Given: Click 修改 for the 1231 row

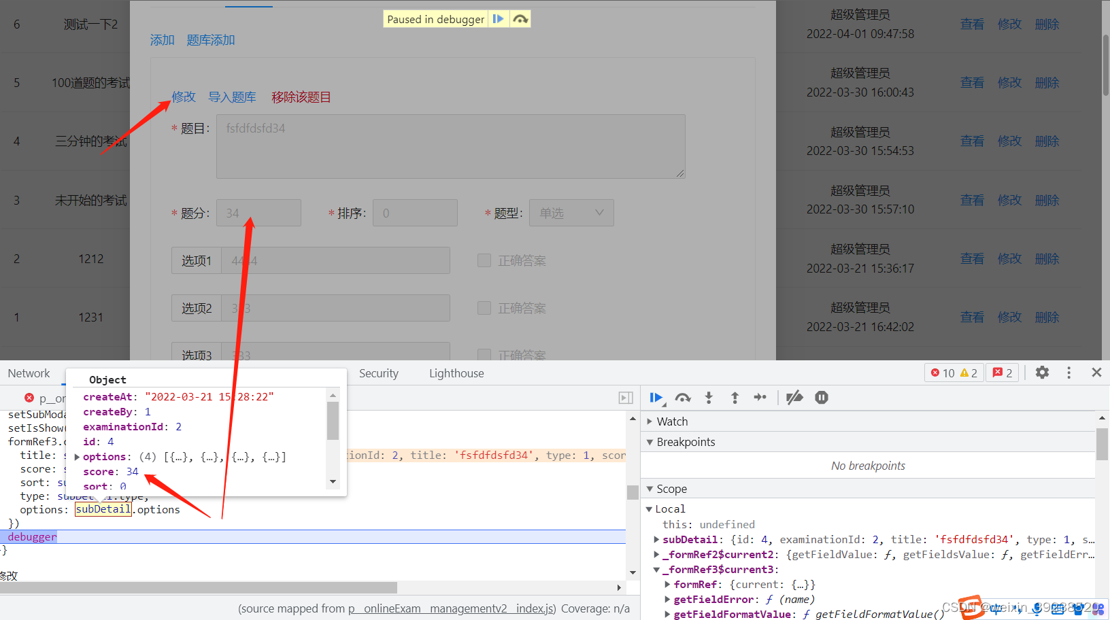Looking at the screenshot, I should (x=1009, y=317).
